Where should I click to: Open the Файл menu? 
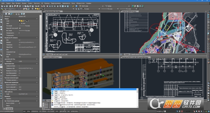[x=3, y=3]
